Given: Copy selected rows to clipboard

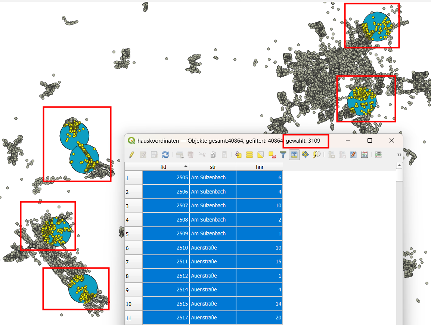Looking at the screenshot, I should coord(213,155).
